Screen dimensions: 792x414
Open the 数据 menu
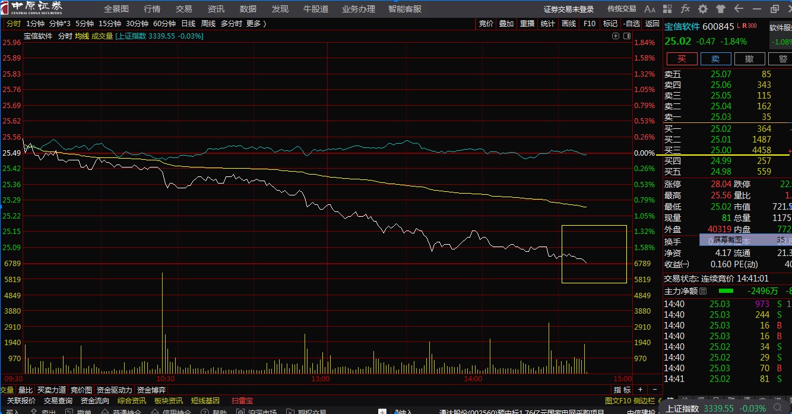[x=248, y=9]
